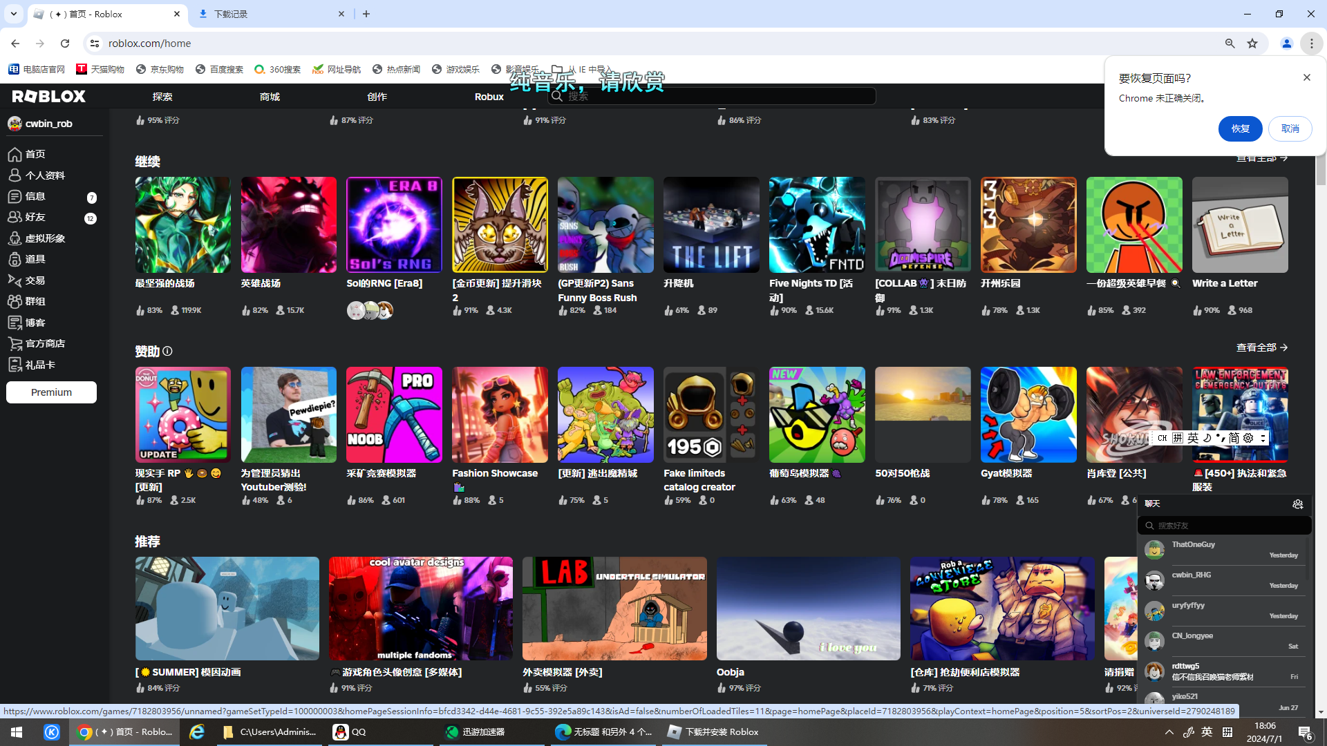The image size is (1327, 746).
Task: Open 迅游加速器 from the taskbar
Action: tap(491, 732)
